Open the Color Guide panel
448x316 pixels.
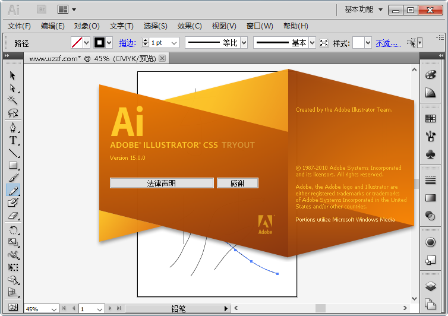(x=430, y=93)
